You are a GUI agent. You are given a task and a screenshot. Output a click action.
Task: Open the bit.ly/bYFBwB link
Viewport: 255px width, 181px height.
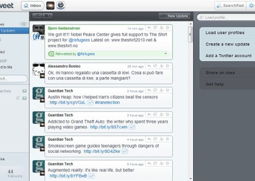[x=68, y=176]
